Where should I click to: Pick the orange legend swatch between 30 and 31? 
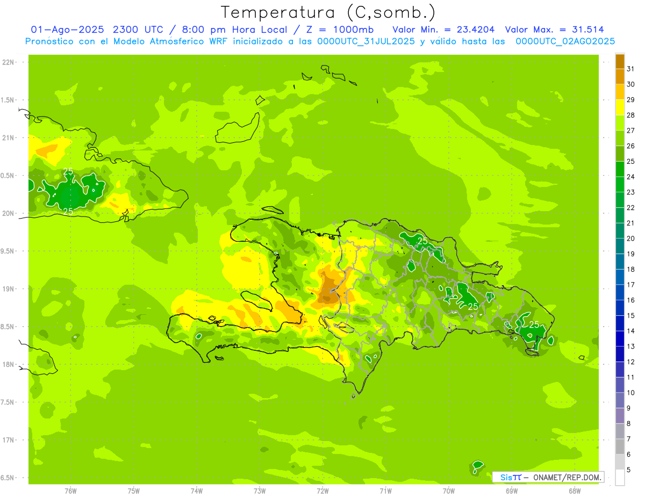coord(620,76)
